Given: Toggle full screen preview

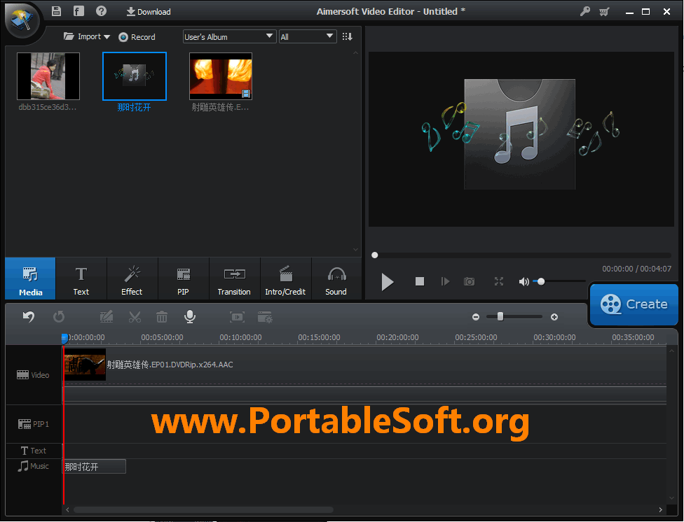Looking at the screenshot, I should (499, 281).
